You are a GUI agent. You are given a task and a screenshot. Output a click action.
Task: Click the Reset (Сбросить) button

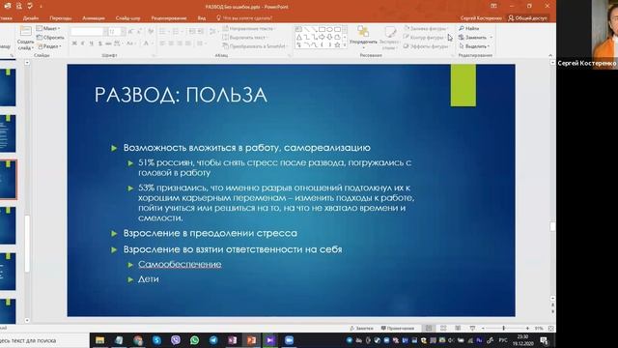50,38
